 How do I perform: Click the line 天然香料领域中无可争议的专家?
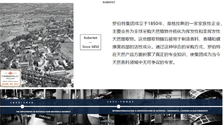click(x=144, y=62)
